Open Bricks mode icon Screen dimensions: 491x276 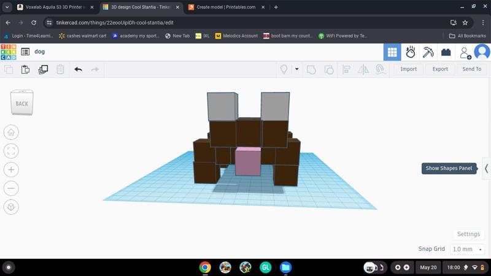coord(446,52)
